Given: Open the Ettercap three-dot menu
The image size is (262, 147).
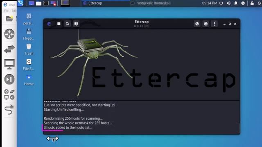Looking at the screenshot, I should click(215, 24).
